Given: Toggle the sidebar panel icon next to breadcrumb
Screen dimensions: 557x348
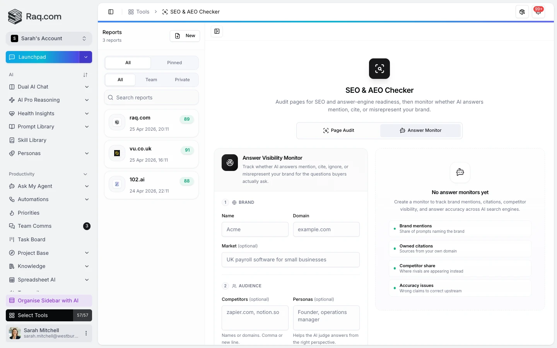Looking at the screenshot, I should tap(111, 12).
